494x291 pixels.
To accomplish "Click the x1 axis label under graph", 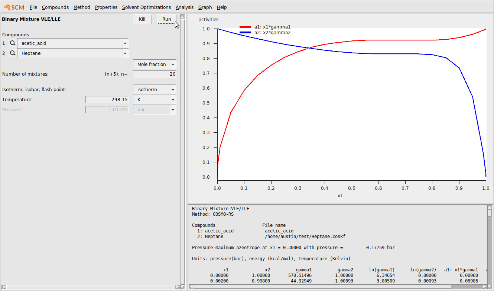I will (x=340, y=195).
